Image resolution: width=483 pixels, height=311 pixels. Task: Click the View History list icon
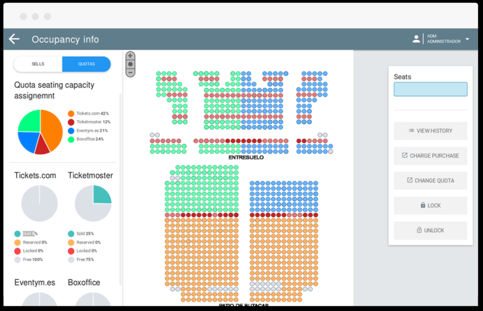pos(411,131)
